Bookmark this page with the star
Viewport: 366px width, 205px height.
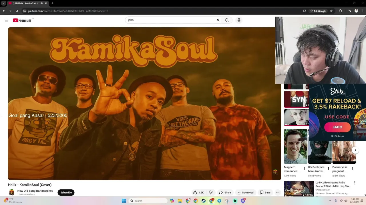pyautogui.click(x=331, y=11)
